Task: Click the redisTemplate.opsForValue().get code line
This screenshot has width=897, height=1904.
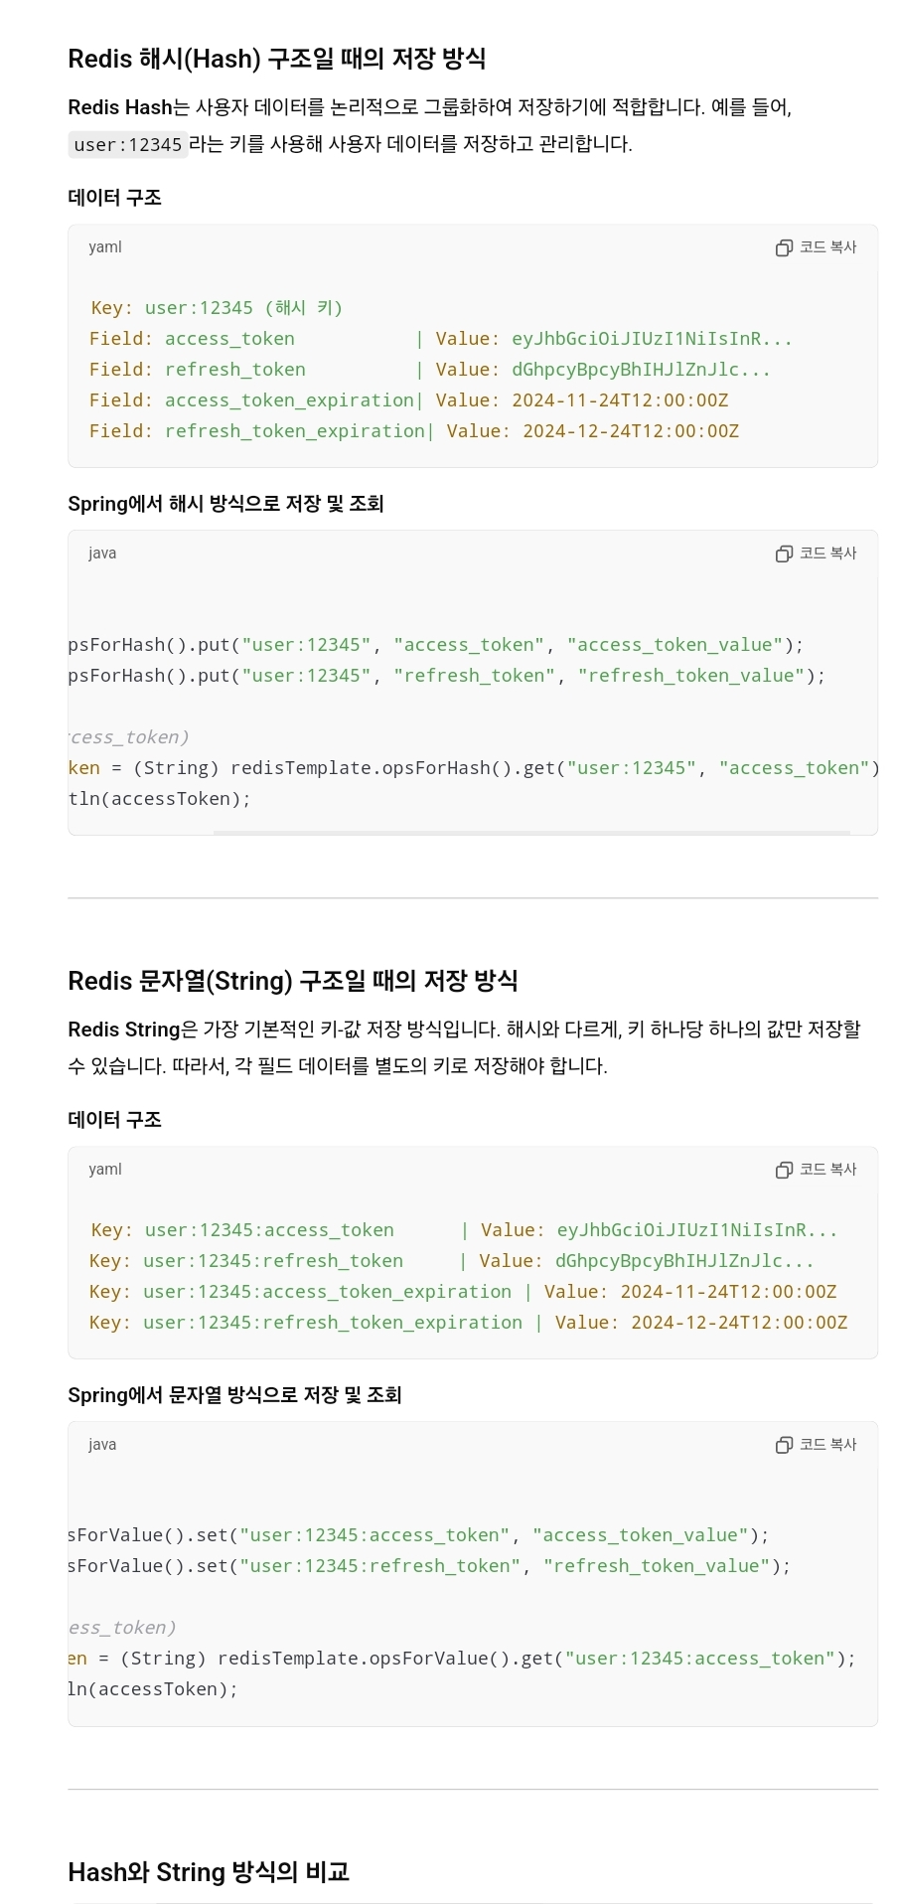Action: 462,1659
